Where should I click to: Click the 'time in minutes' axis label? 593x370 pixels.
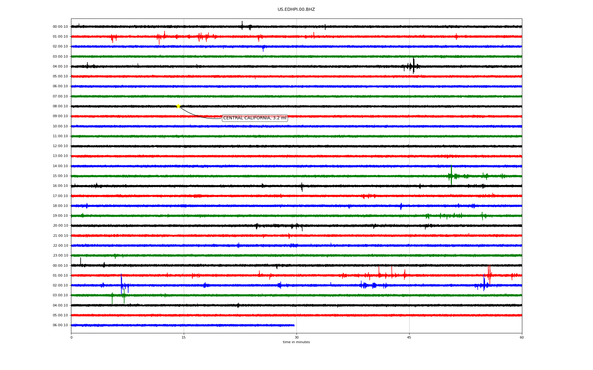coord(296,342)
